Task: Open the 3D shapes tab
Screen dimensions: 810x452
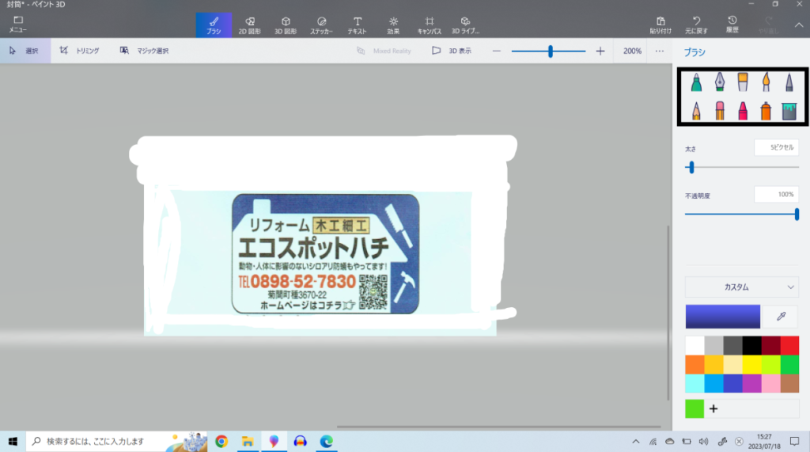Action: click(285, 25)
